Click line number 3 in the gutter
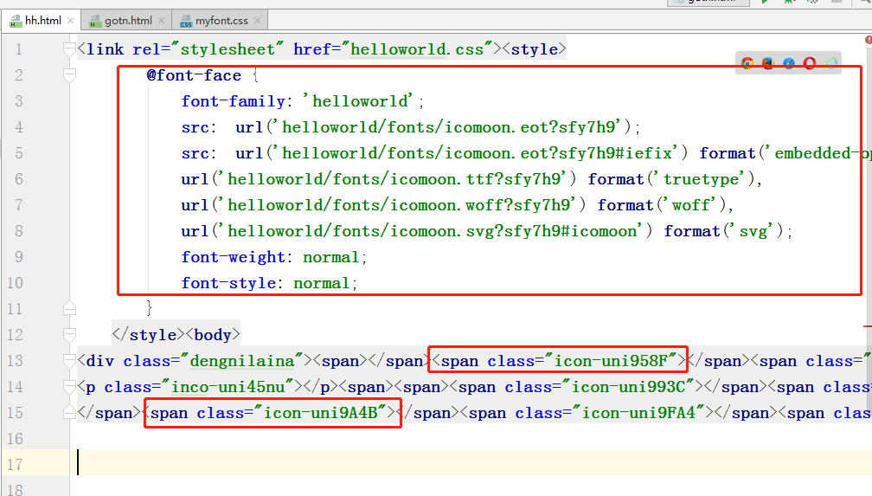The height and width of the screenshot is (496, 872). point(19,101)
